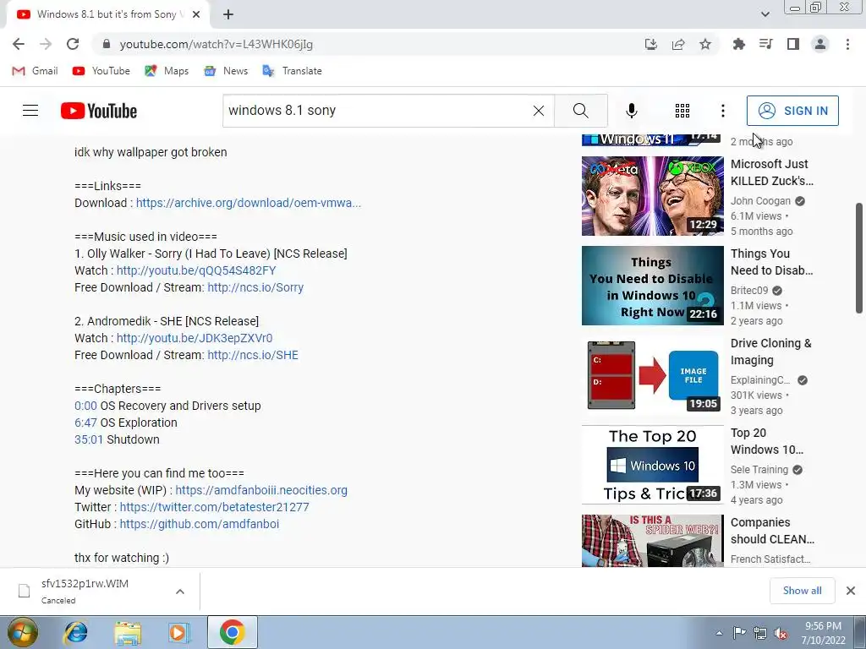Click the Chrome taskbar button
Viewport: 866px width, 649px height.
233,632
